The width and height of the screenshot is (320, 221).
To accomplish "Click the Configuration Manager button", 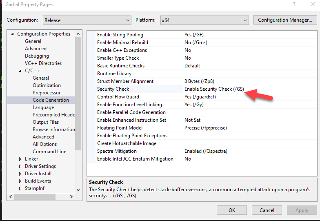I will (x=285, y=20).
